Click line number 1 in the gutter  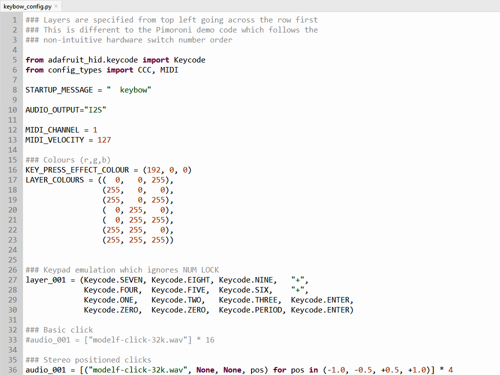click(x=14, y=20)
